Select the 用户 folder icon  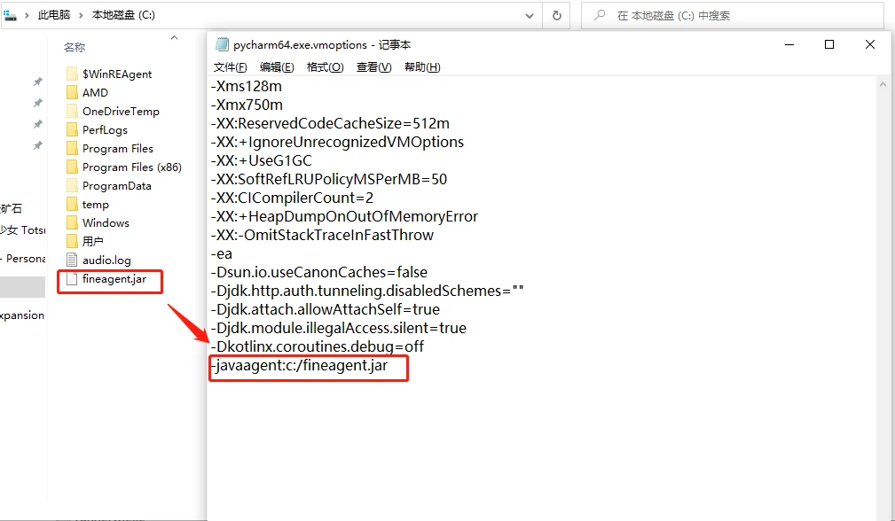[72, 241]
